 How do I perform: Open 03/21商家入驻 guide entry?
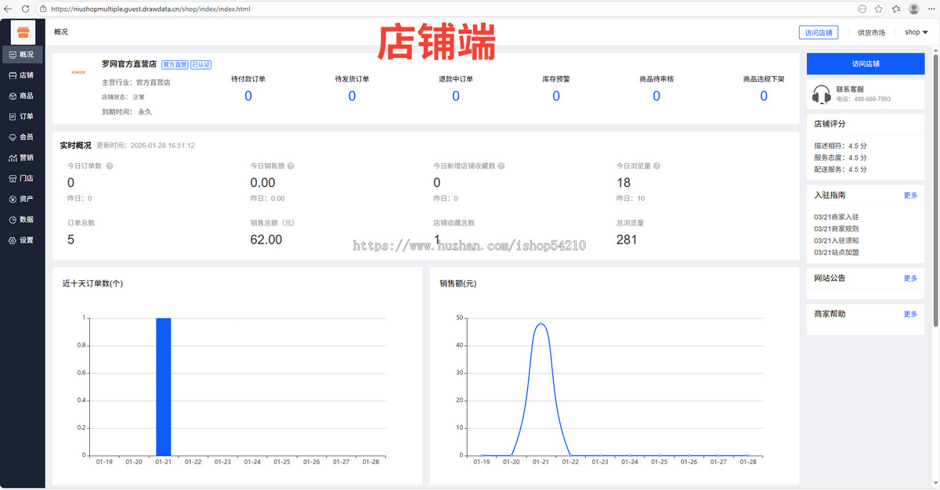tap(837, 217)
